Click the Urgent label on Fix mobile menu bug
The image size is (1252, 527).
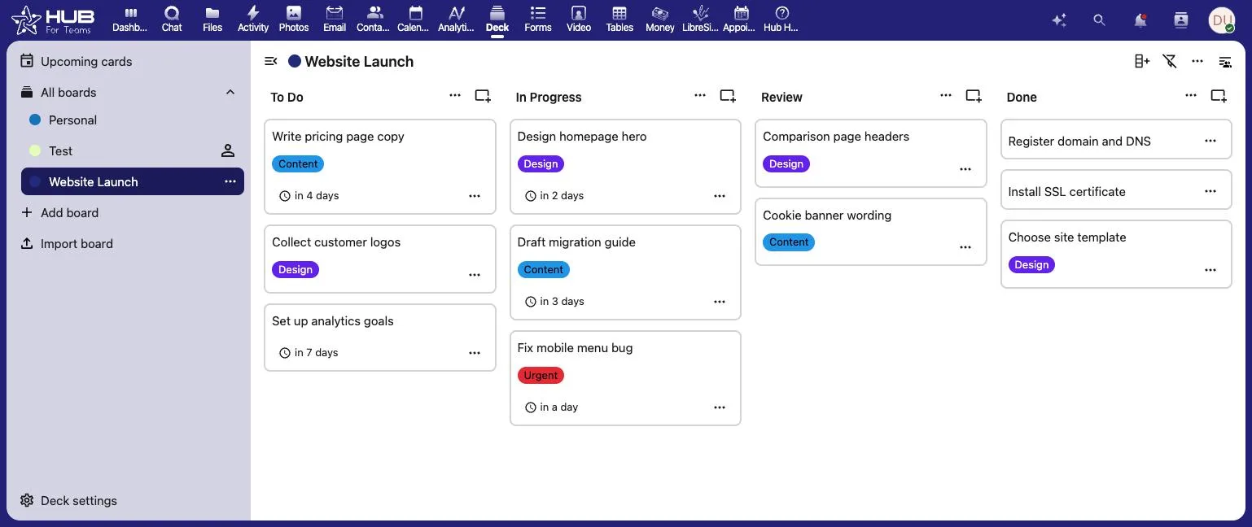(x=541, y=375)
